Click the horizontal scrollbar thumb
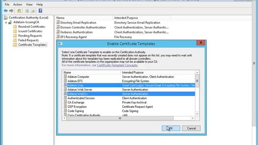This screenshot has width=258, height=145. click(120, 118)
